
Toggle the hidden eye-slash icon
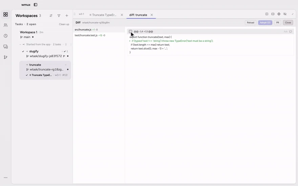coord(285,14)
